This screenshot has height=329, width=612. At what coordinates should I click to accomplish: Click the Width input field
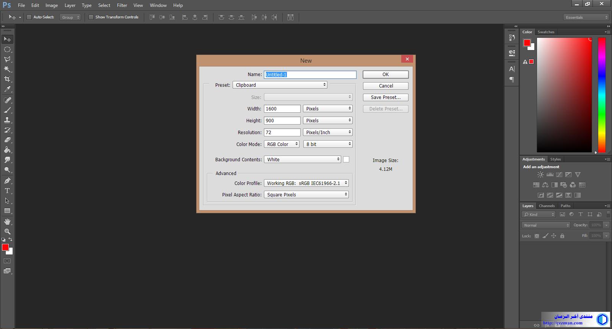[x=282, y=109]
